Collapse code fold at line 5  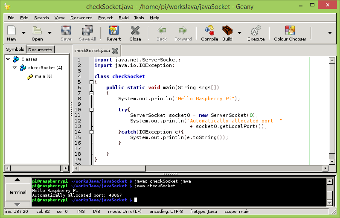click(91, 82)
